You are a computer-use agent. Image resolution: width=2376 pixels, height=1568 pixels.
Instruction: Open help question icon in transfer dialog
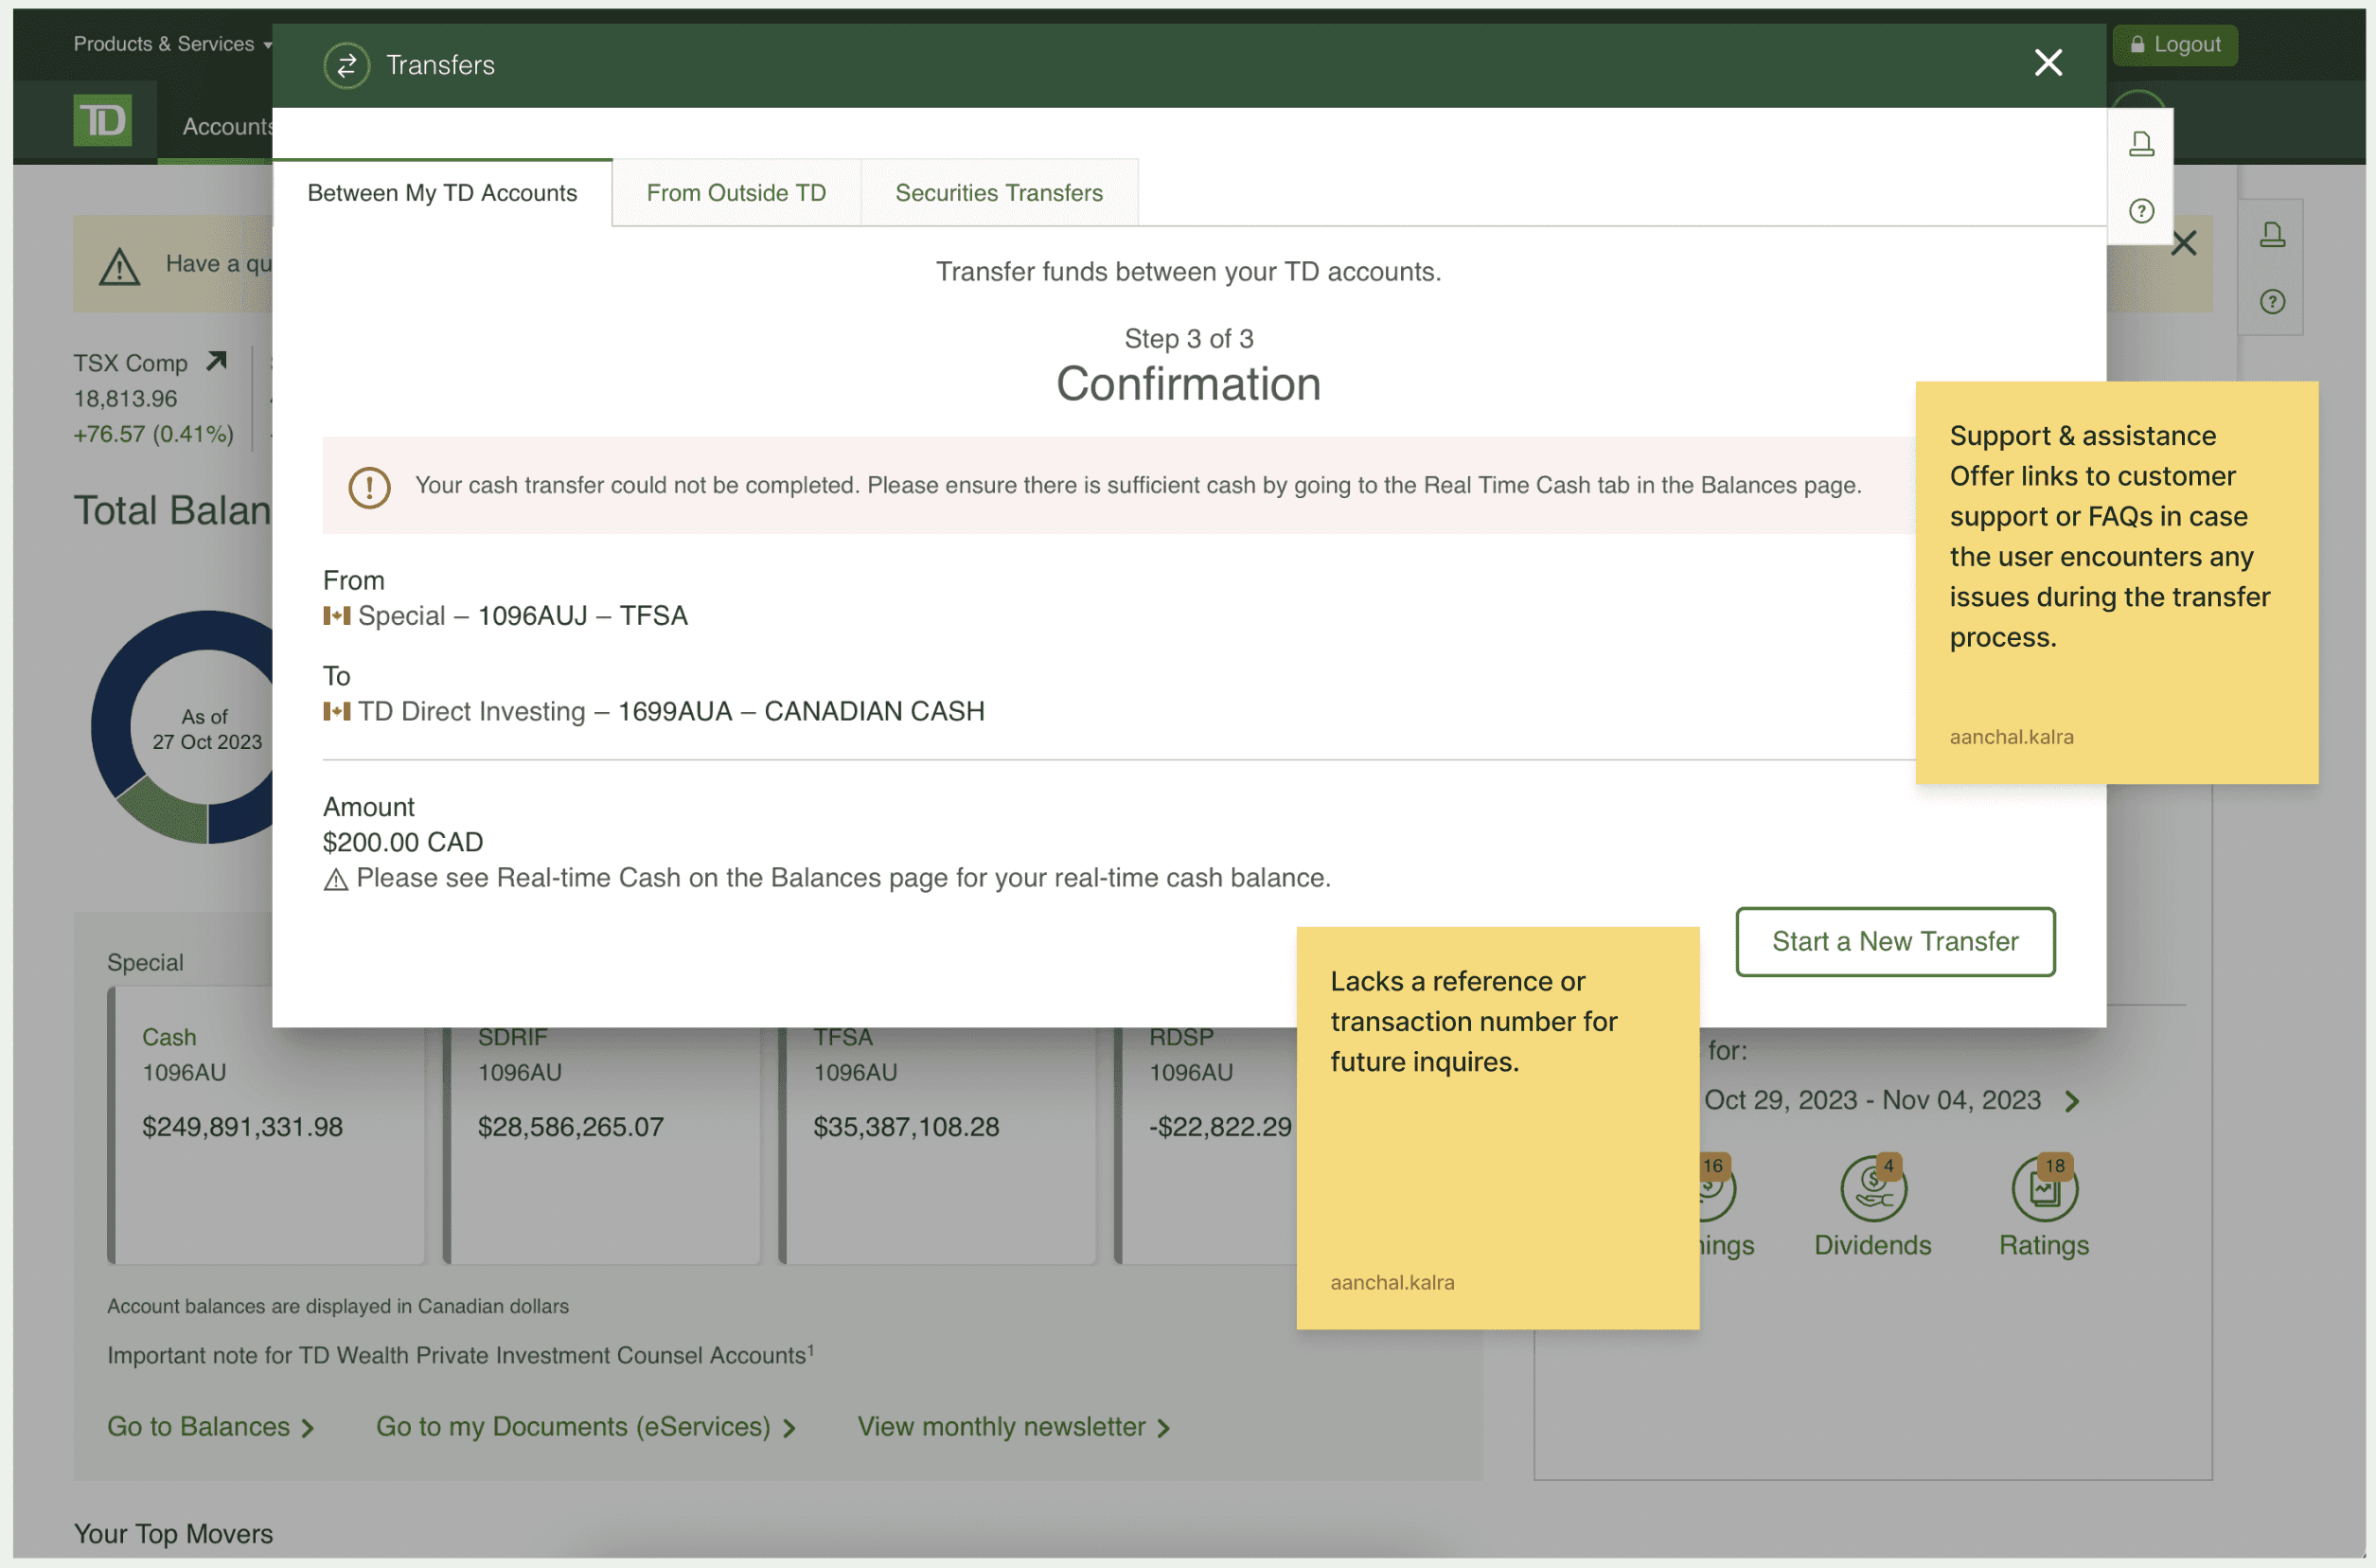(x=2140, y=211)
